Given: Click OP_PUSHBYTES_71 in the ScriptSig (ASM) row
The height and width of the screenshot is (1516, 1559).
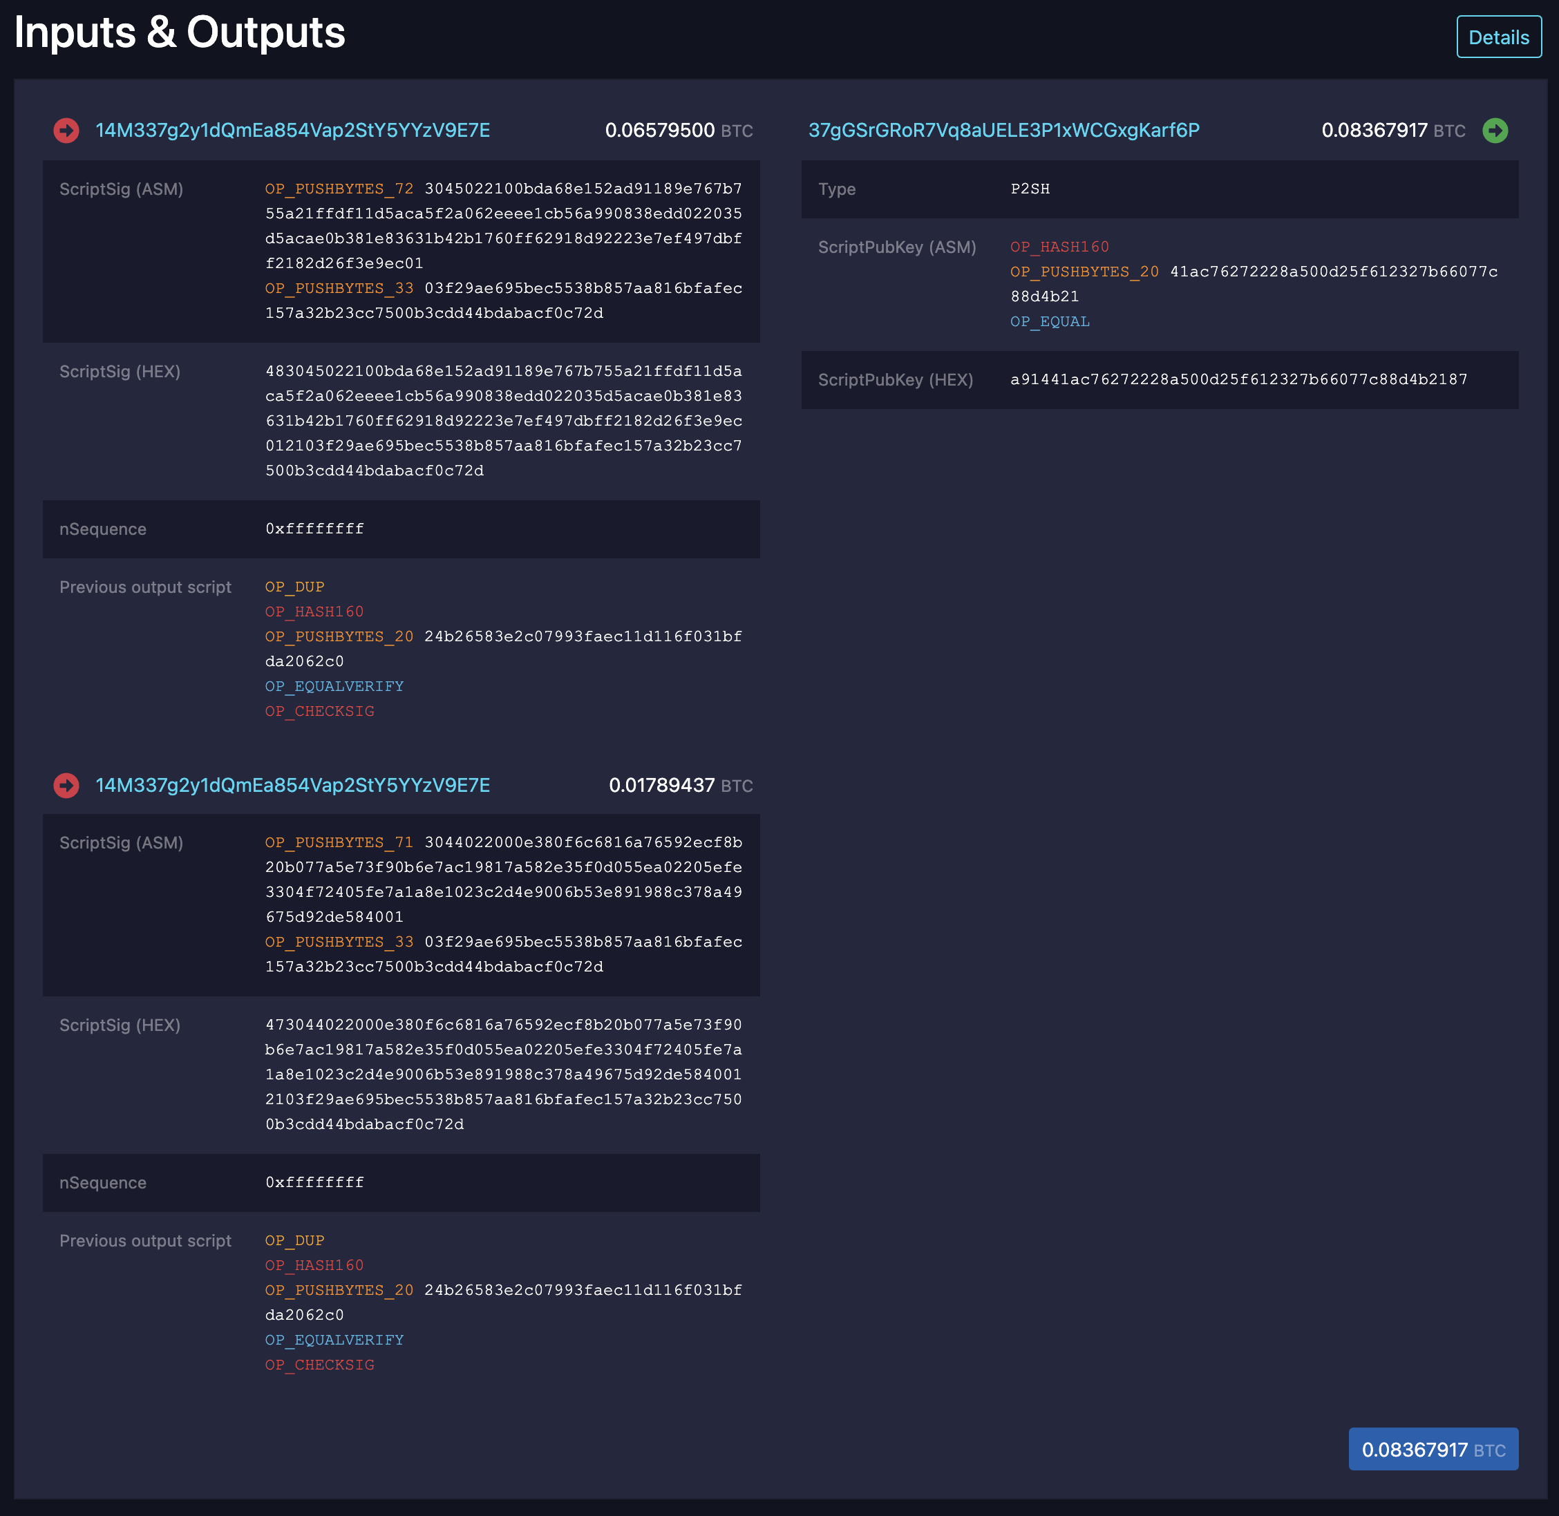Looking at the screenshot, I should point(339,842).
